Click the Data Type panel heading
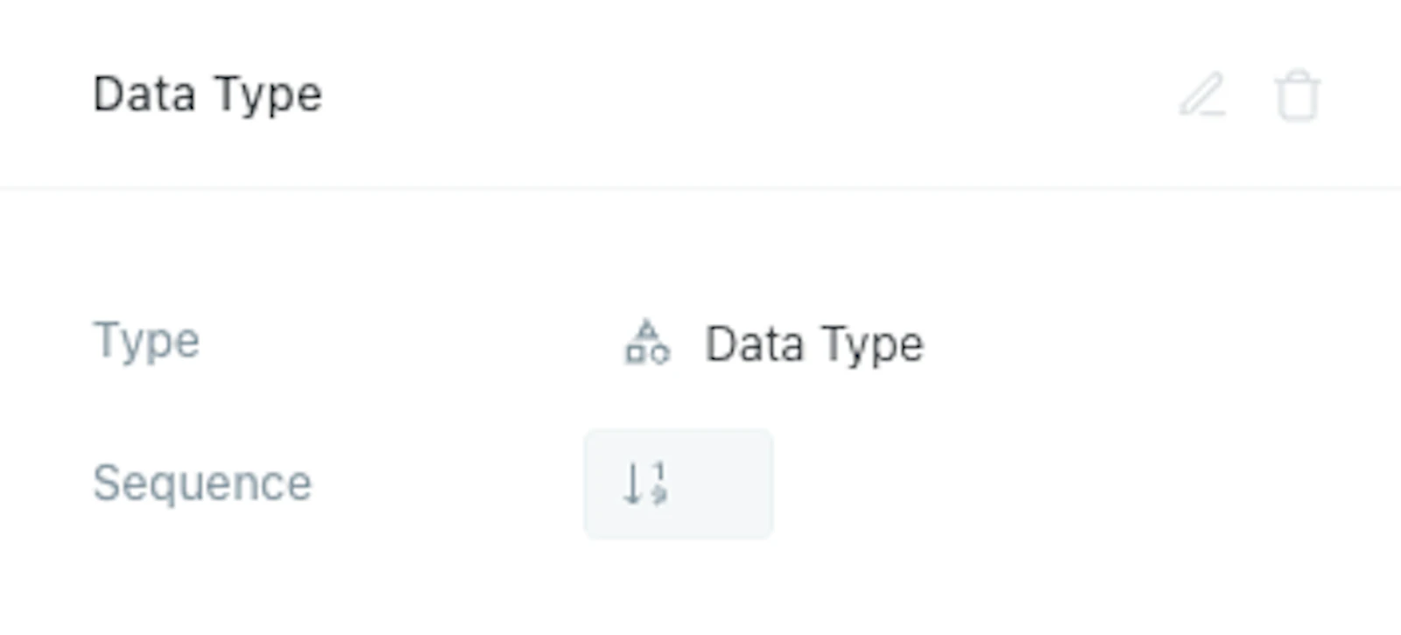The width and height of the screenshot is (1401, 635). click(208, 95)
